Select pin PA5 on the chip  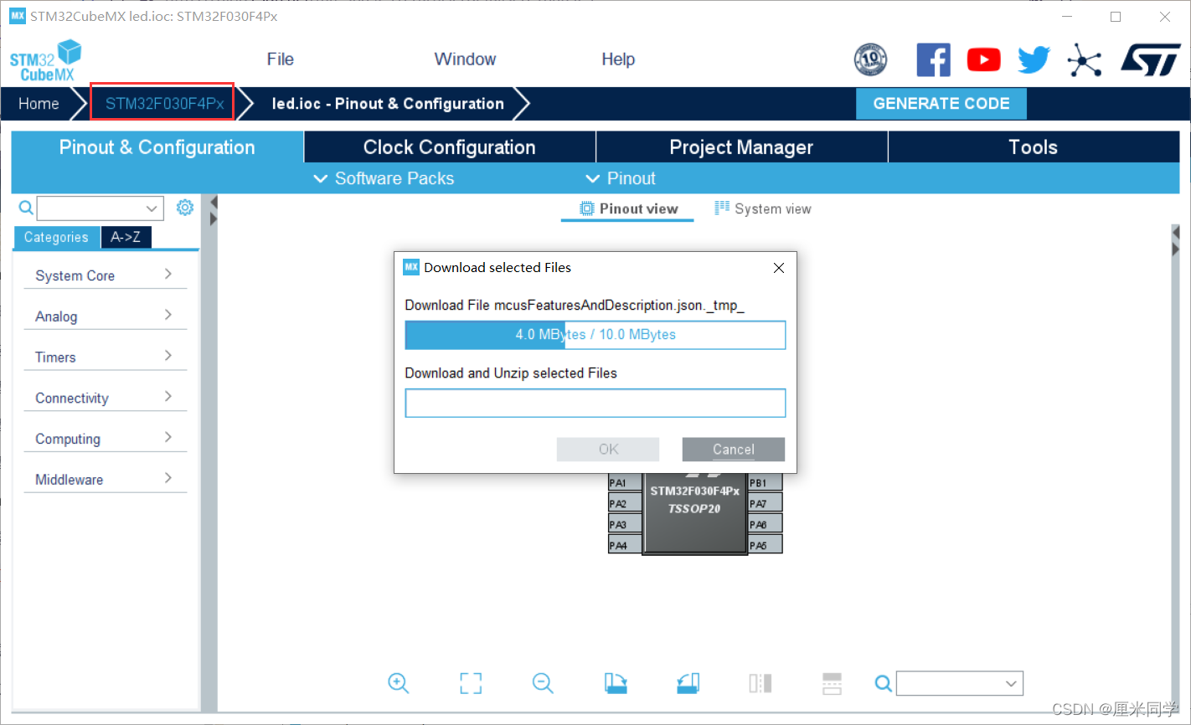(x=766, y=545)
